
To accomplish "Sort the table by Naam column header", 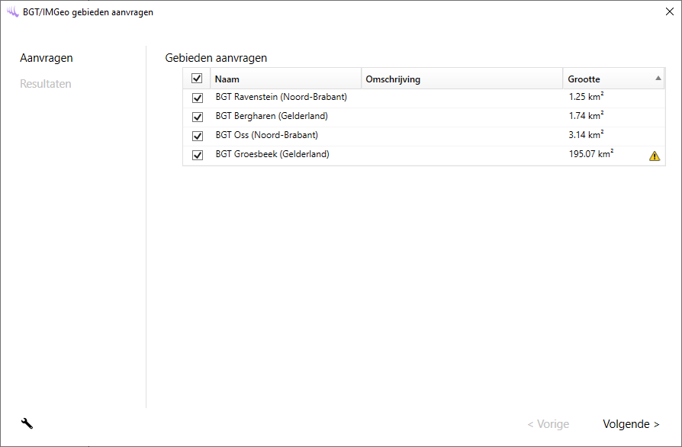I will click(x=227, y=79).
